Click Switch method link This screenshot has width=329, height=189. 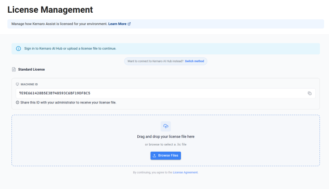click(x=194, y=61)
